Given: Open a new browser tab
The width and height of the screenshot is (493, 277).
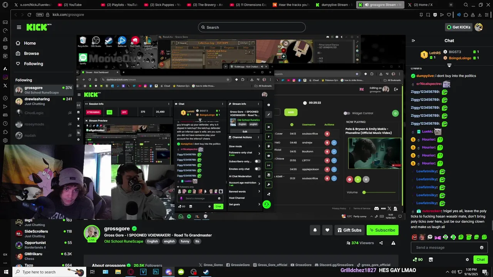Looking at the screenshot, I should (x=451, y=5).
